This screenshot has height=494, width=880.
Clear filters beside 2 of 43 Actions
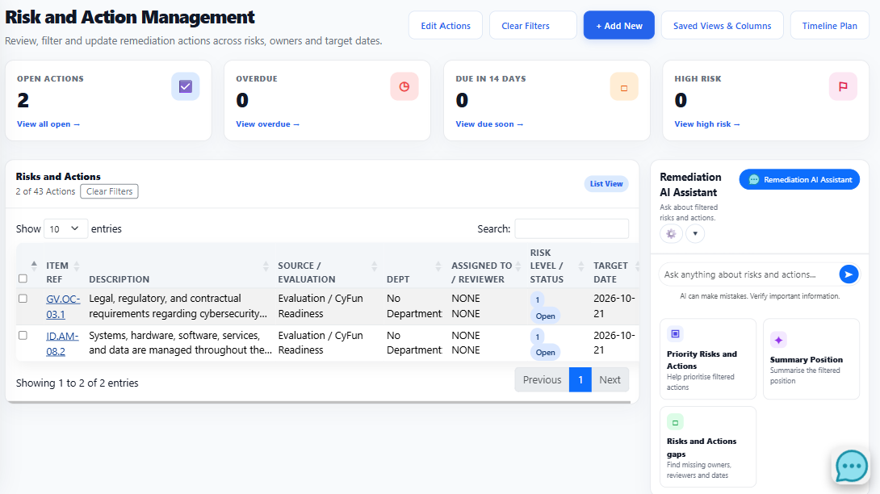110,191
